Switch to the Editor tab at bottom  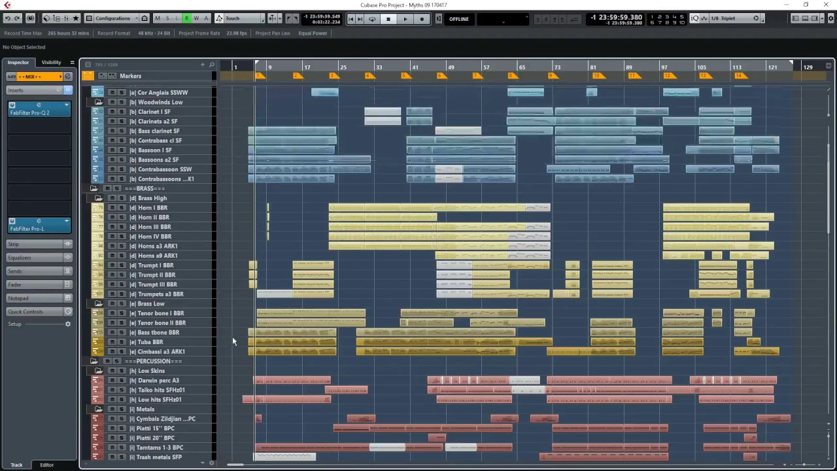click(x=46, y=465)
